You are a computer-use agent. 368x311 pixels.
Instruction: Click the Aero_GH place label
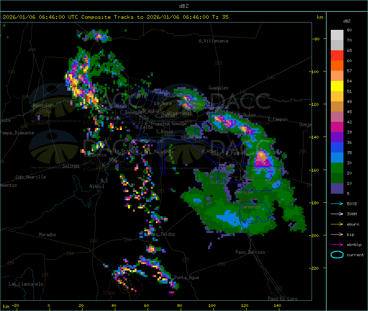[245, 192]
